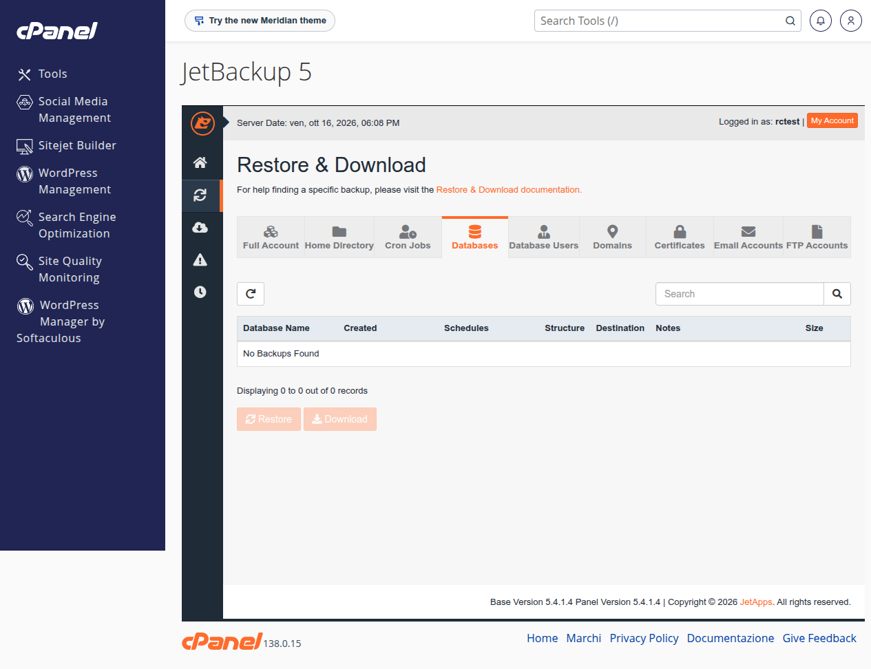Click the Schedules column header

point(466,328)
